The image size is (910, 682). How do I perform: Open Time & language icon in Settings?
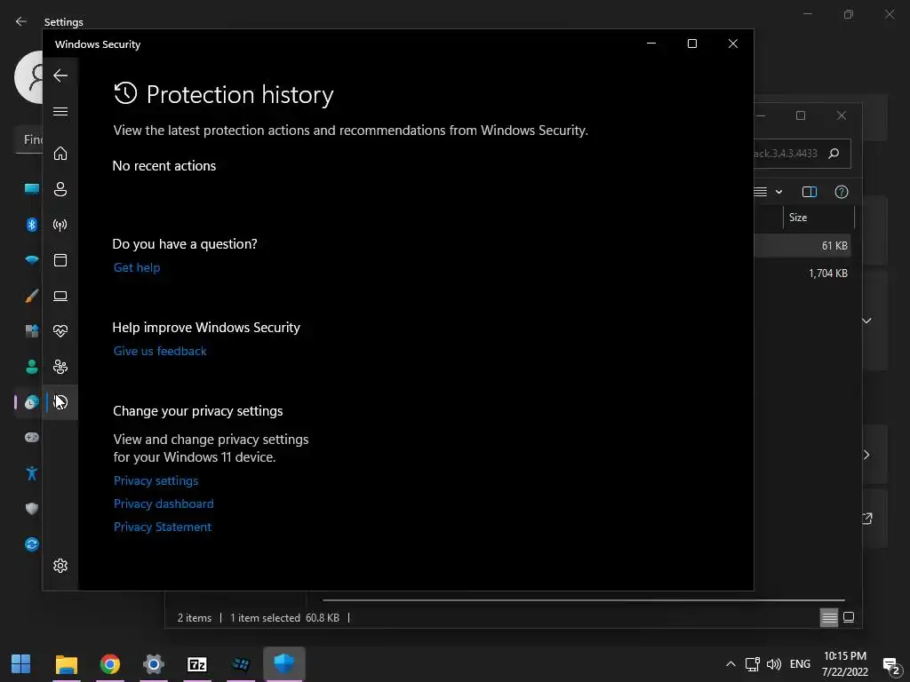[x=32, y=402]
